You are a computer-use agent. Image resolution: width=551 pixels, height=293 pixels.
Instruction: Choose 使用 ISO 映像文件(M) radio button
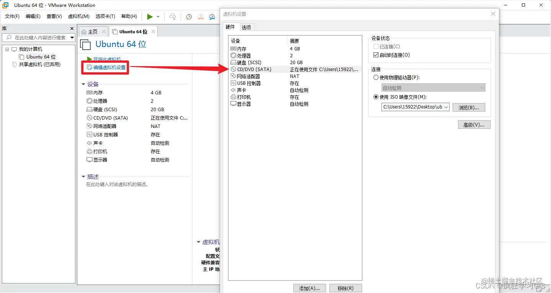click(376, 97)
